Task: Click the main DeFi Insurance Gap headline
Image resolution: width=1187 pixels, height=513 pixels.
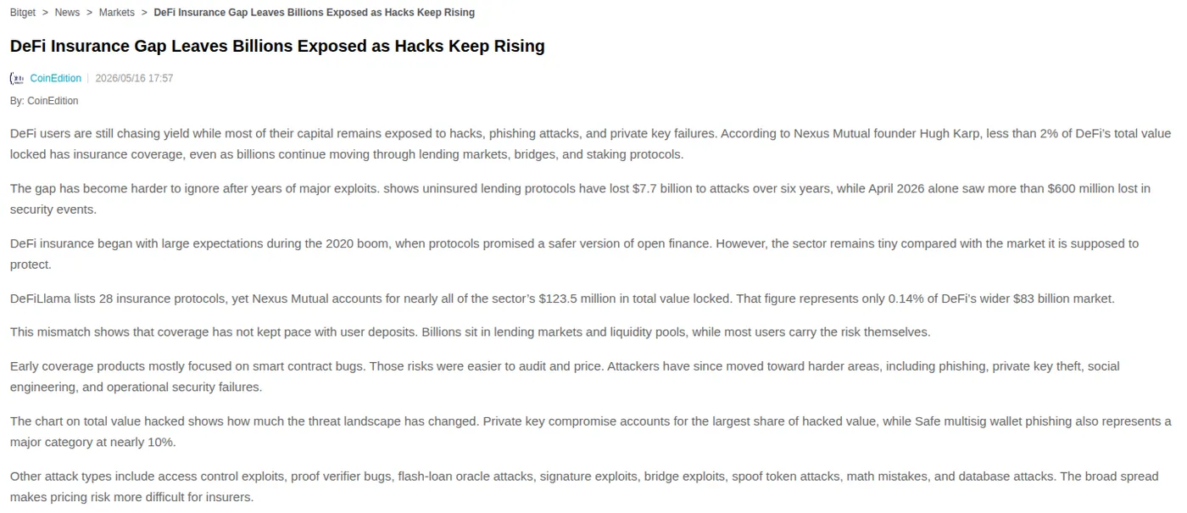Action: [x=277, y=46]
